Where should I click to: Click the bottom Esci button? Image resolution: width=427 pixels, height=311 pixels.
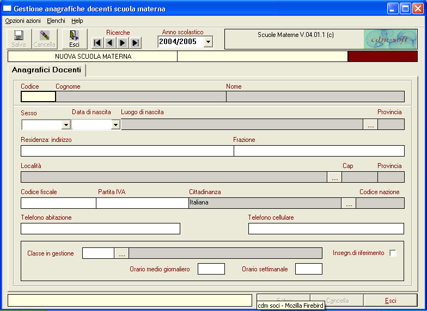[391, 301]
